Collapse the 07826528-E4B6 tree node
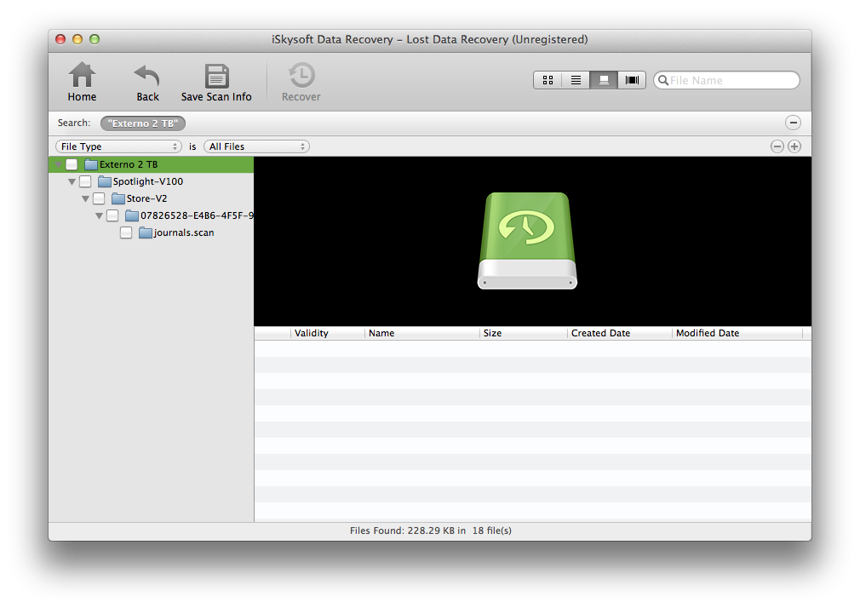Screen dimensions: 860x608 100,215
